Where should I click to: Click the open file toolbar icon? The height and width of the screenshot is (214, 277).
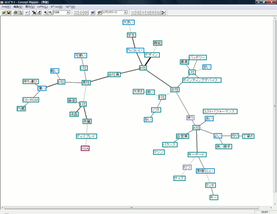pyautogui.click(x=4, y=13)
